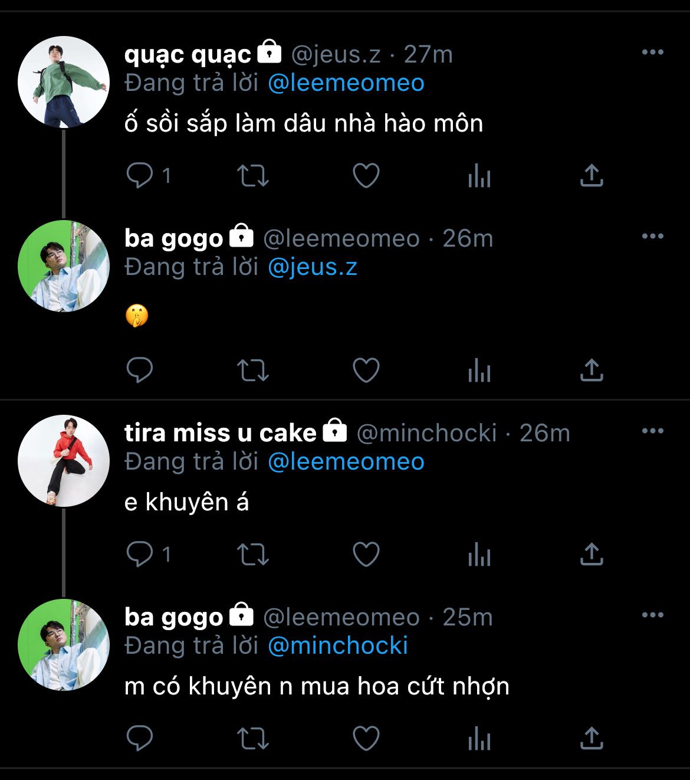Open more options on quạc quạc's tweet
Viewport: 690px width, 780px height.
pos(652,53)
